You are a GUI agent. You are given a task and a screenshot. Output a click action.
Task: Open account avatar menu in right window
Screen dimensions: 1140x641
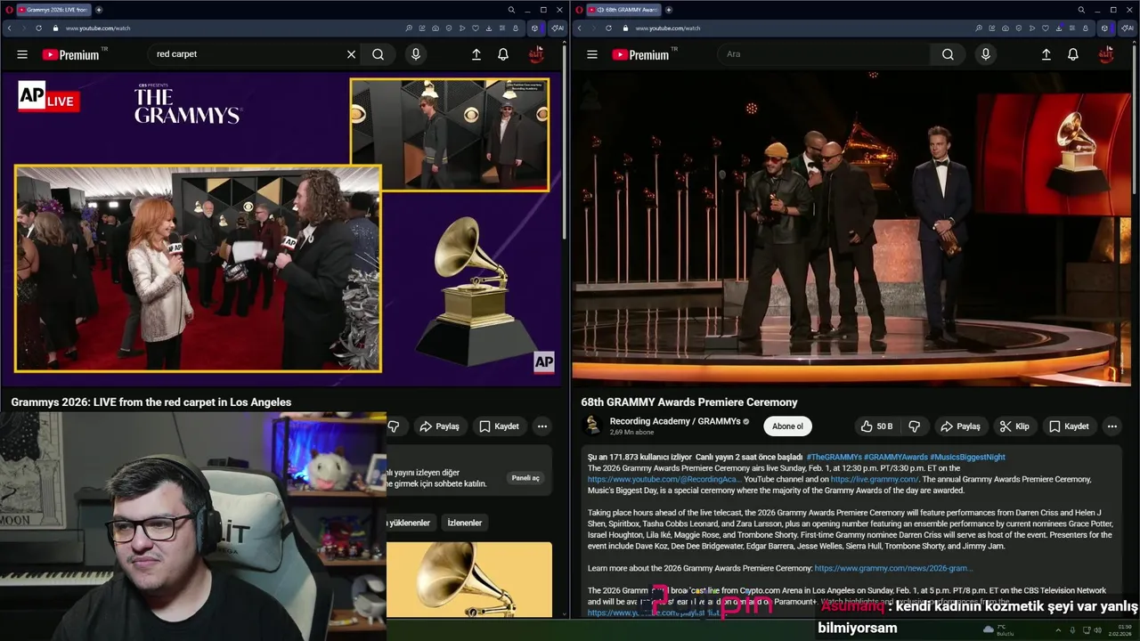click(1106, 54)
